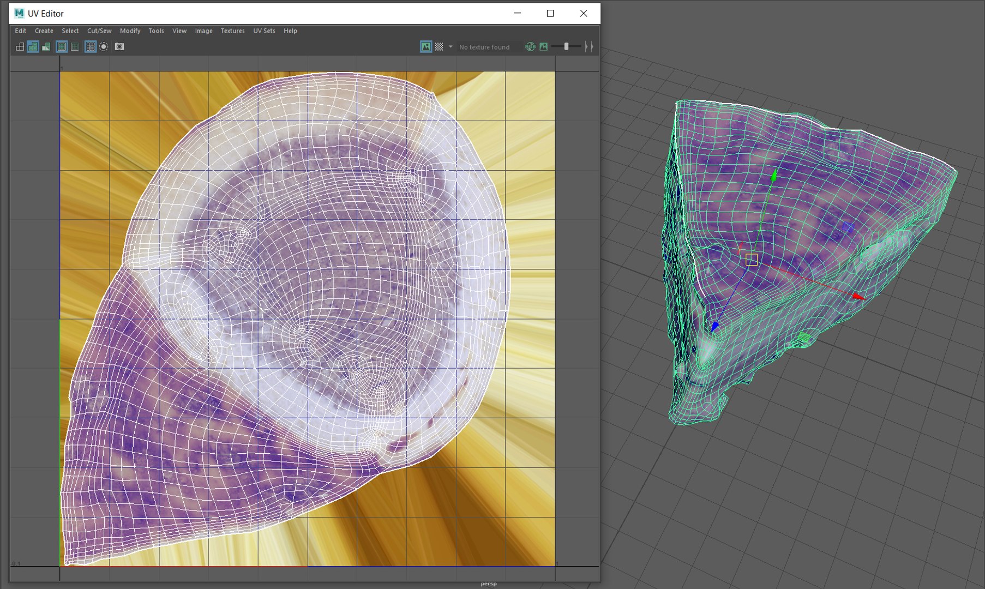Open the Create menu
The width and height of the screenshot is (985, 589).
click(x=44, y=31)
